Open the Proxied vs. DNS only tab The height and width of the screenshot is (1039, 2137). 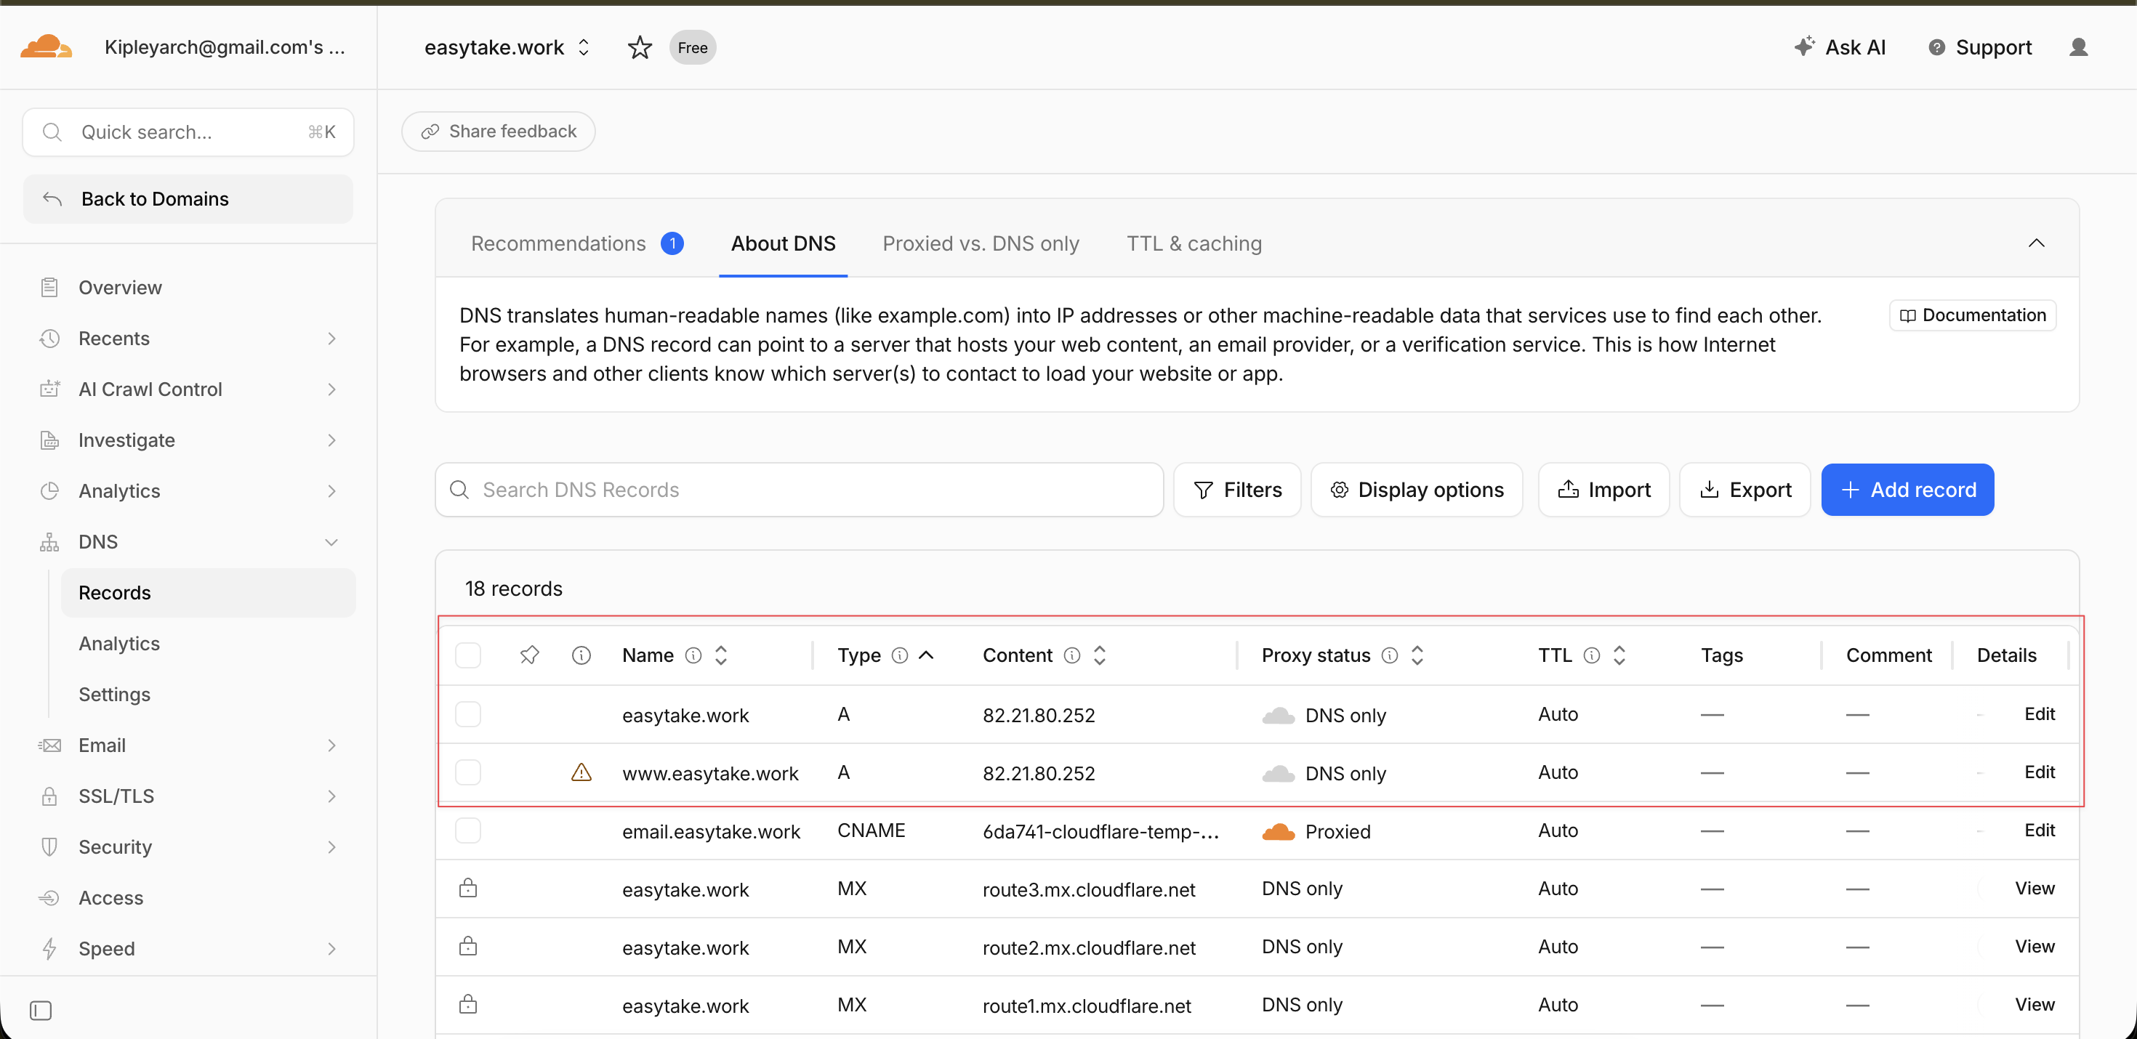pos(981,243)
